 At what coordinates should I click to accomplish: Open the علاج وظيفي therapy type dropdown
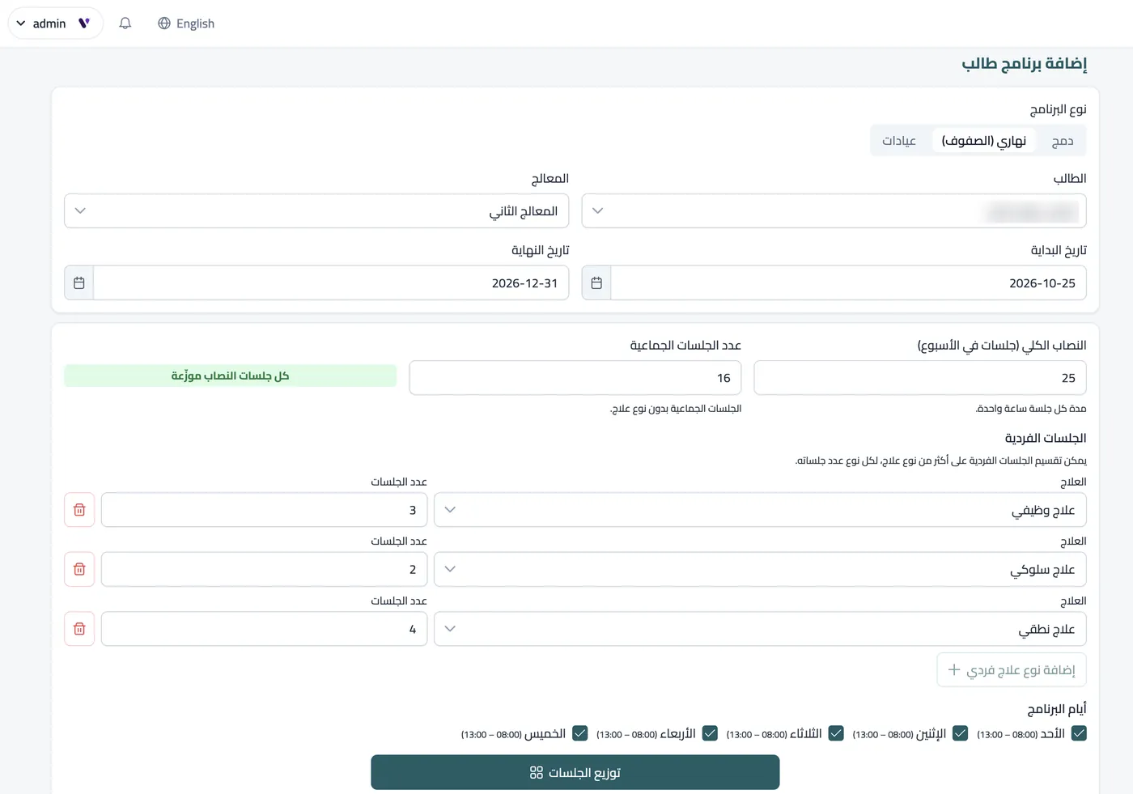click(760, 510)
